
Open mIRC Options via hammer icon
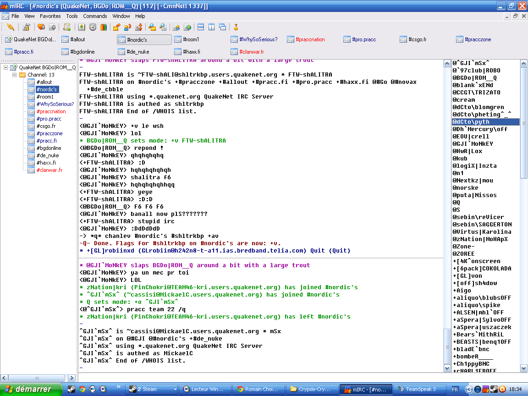[x=27, y=27]
